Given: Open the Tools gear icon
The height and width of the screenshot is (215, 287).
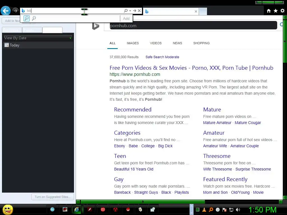Looking at the screenshot, I should point(283,11).
